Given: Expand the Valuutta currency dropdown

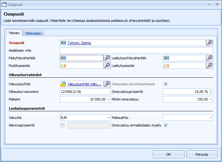Looking at the screenshot, I should [x=108, y=118].
